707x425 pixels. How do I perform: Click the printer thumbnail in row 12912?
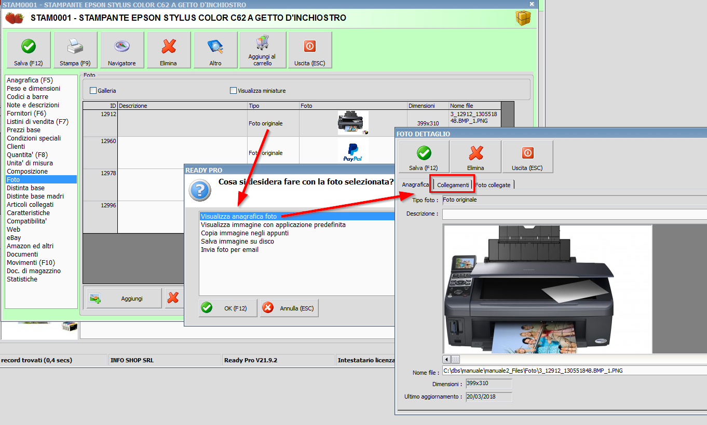pos(353,123)
